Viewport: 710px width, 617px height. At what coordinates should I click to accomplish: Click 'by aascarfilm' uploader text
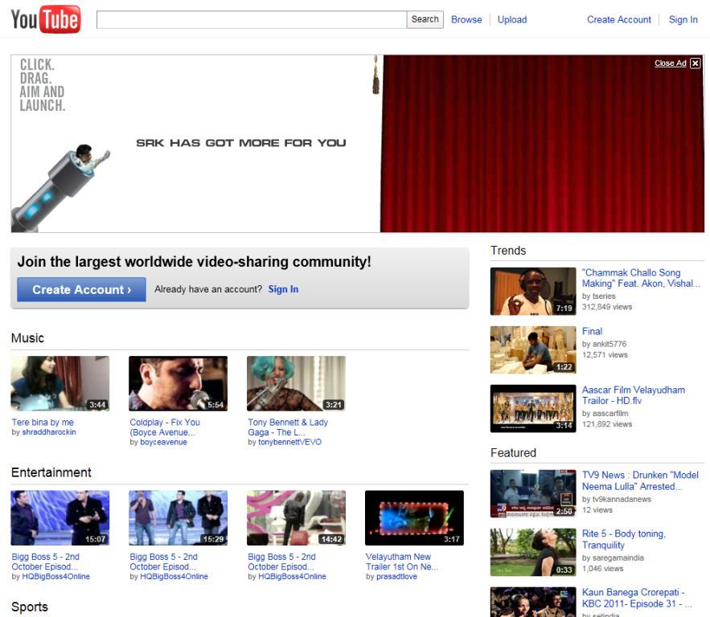(605, 413)
